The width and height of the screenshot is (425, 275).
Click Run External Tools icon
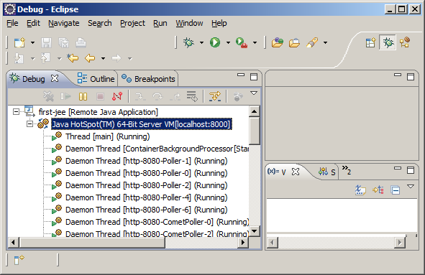(x=241, y=43)
